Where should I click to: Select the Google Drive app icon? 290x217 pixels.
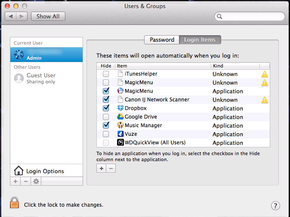[x=120, y=116]
